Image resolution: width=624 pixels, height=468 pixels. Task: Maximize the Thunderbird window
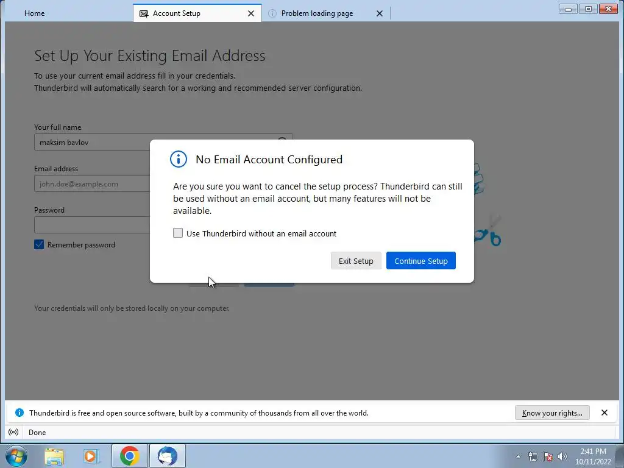tap(588, 9)
